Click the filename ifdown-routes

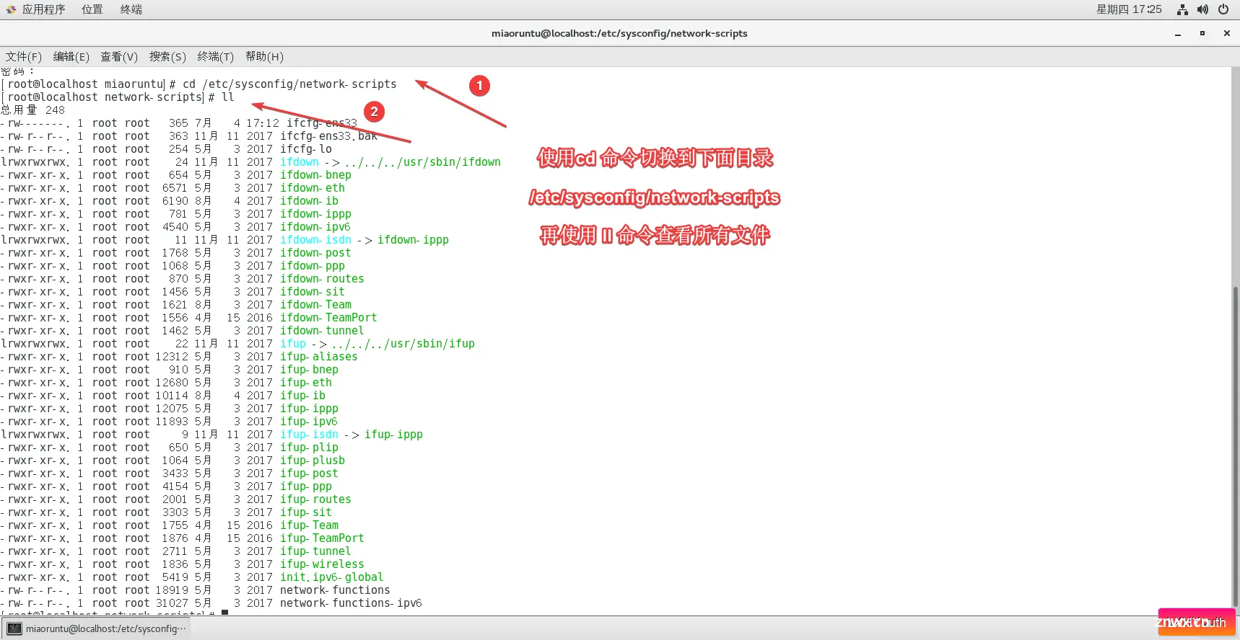(322, 279)
